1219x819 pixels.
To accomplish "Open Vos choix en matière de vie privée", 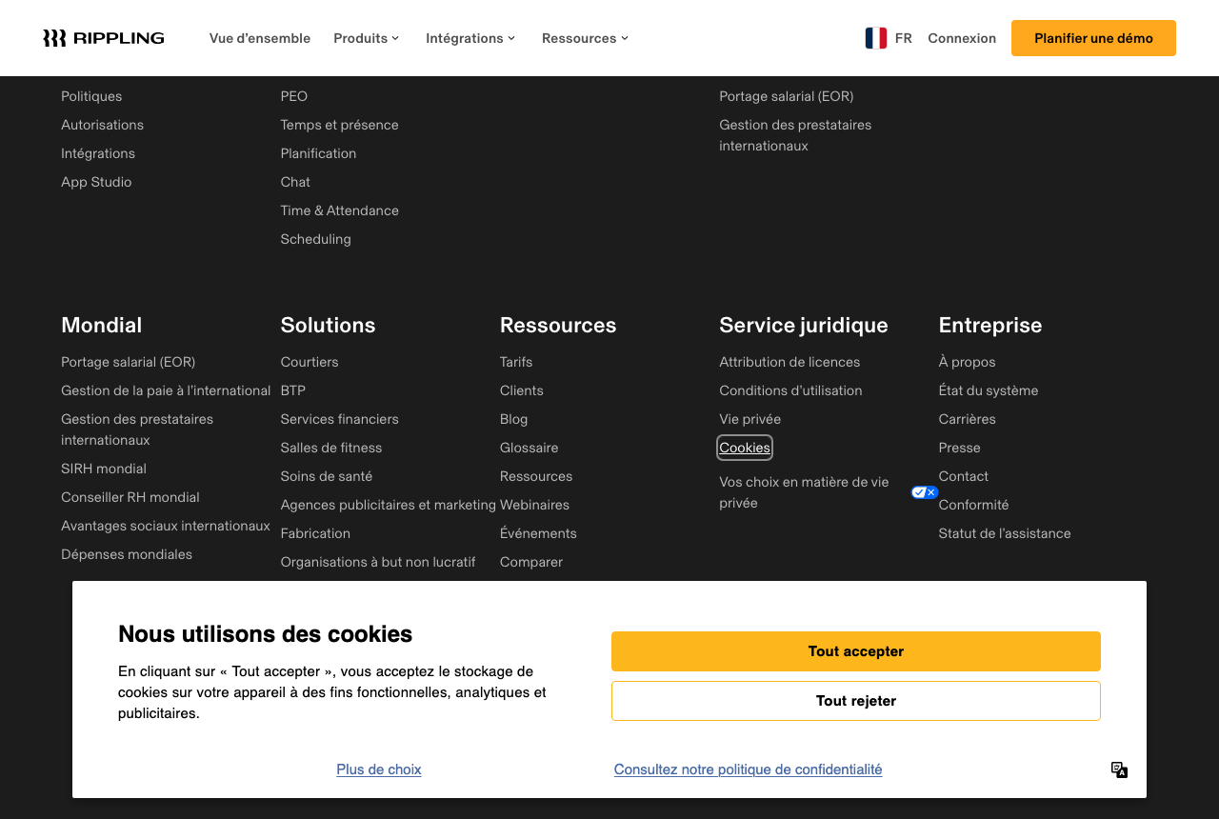I will [804, 492].
